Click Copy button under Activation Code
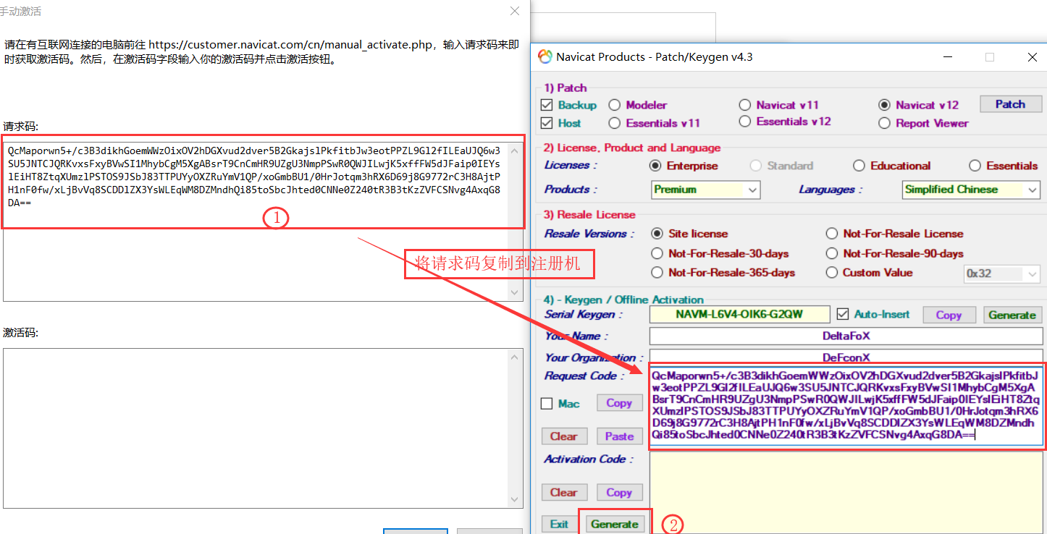The width and height of the screenshot is (1047, 534). 619,493
